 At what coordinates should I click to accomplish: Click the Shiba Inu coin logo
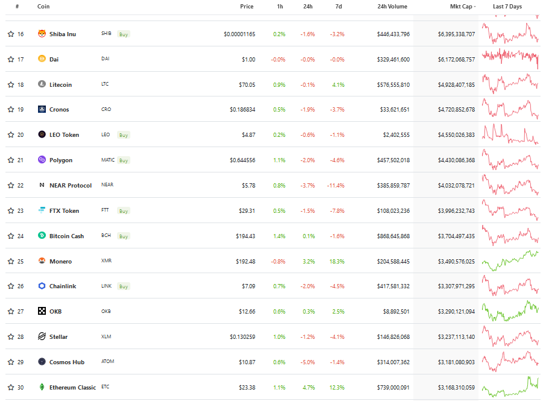pos(42,34)
